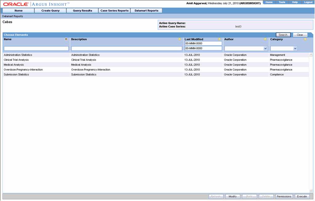Focus the Description filter input field
The image size is (315, 201).
pyautogui.click(x=126, y=48)
